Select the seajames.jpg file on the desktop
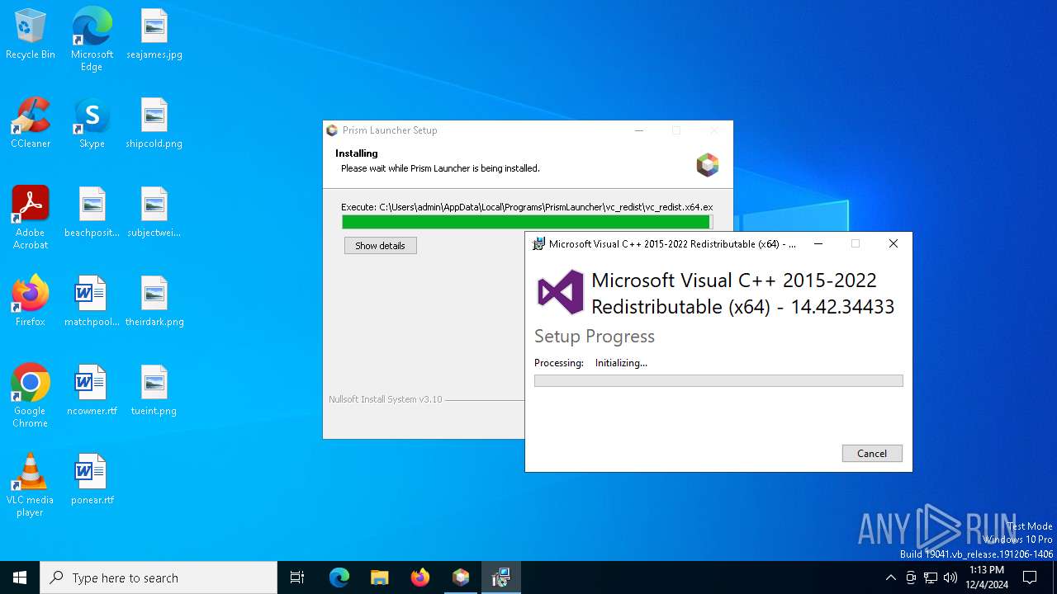The width and height of the screenshot is (1057, 594). (154, 35)
